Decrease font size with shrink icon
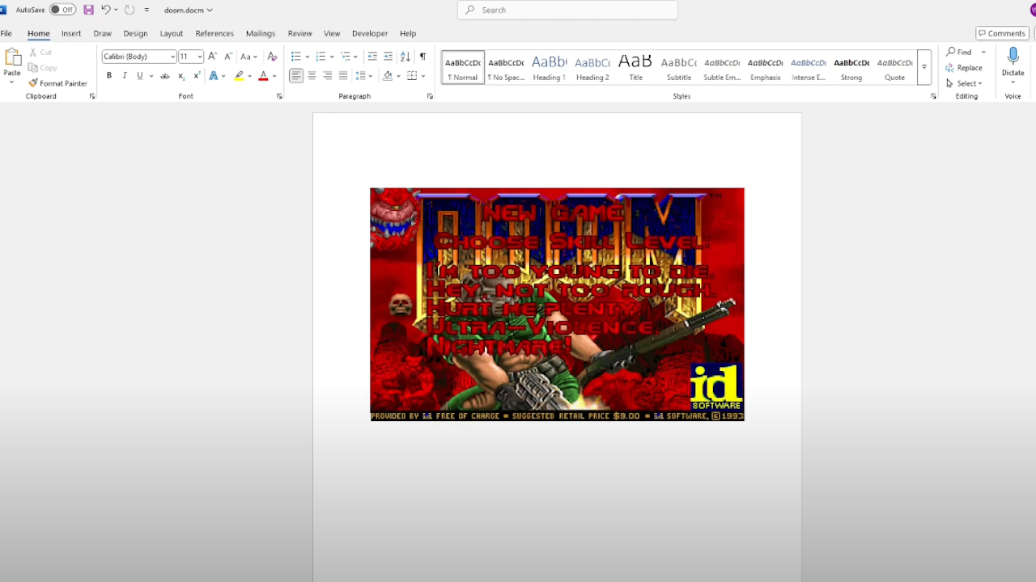 coord(228,57)
